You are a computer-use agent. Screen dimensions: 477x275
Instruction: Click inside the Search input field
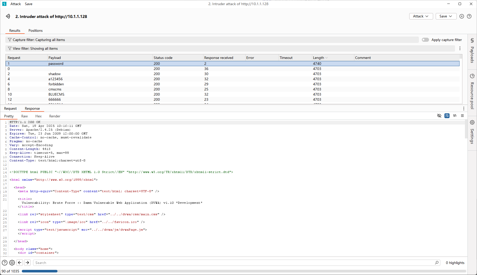pyautogui.click(x=234, y=263)
